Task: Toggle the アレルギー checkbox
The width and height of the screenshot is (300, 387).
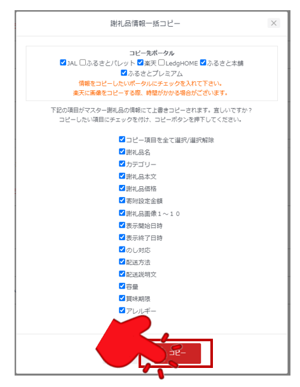Action: coord(122,310)
